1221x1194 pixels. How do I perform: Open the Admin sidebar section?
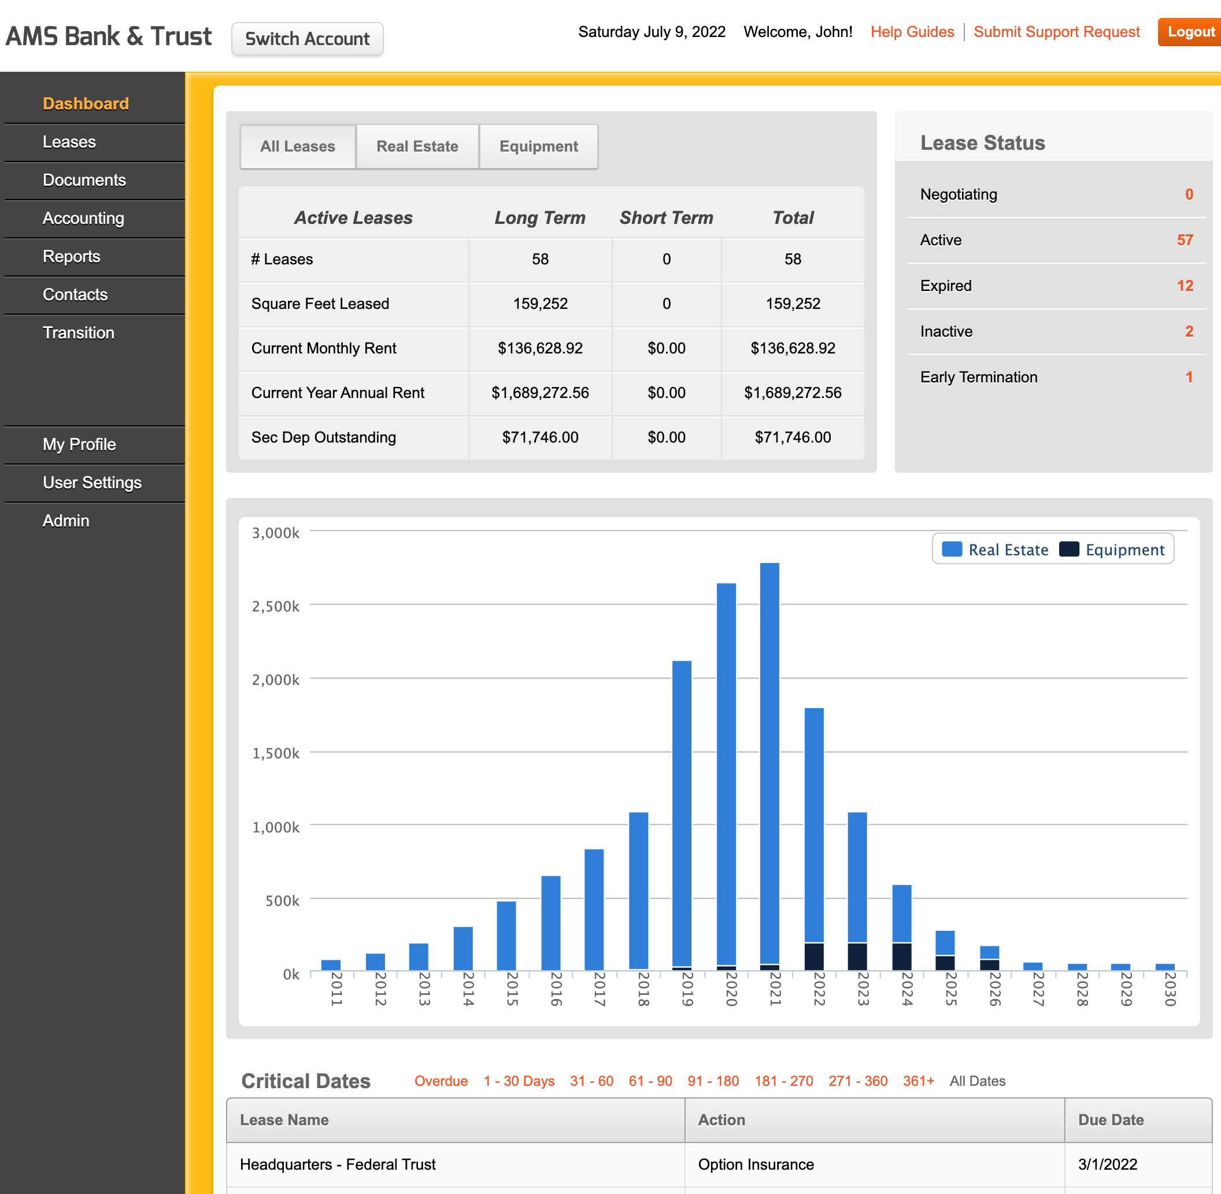(66, 521)
